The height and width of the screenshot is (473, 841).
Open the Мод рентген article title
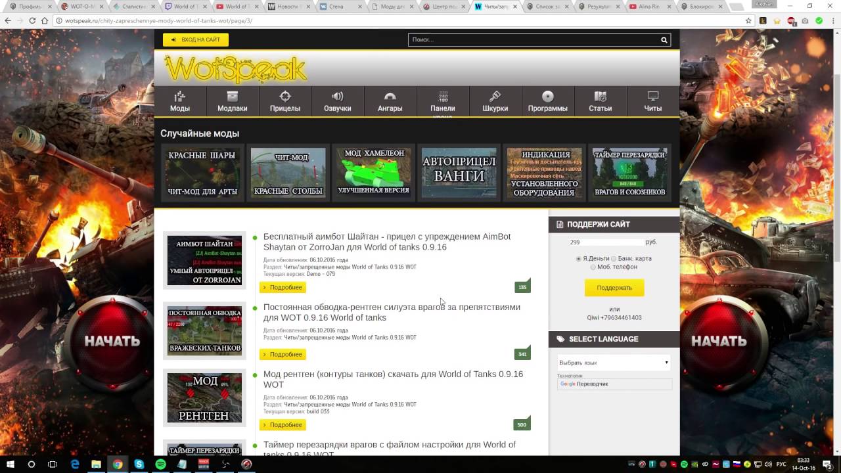(x=393, y=379)
